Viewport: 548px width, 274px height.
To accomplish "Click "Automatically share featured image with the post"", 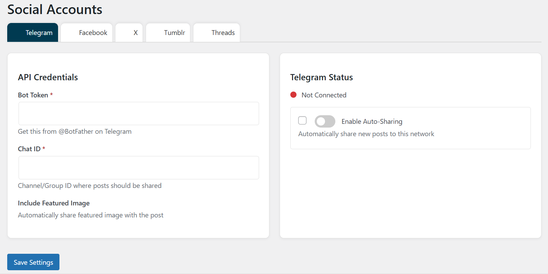I will point(91,215).
